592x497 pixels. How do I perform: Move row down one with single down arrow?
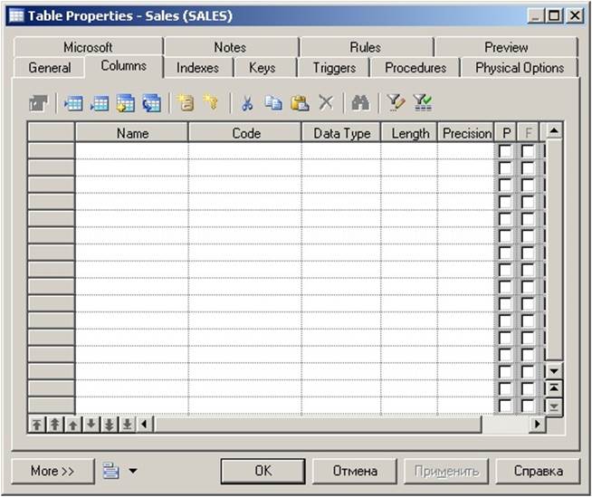pos(91,425)
